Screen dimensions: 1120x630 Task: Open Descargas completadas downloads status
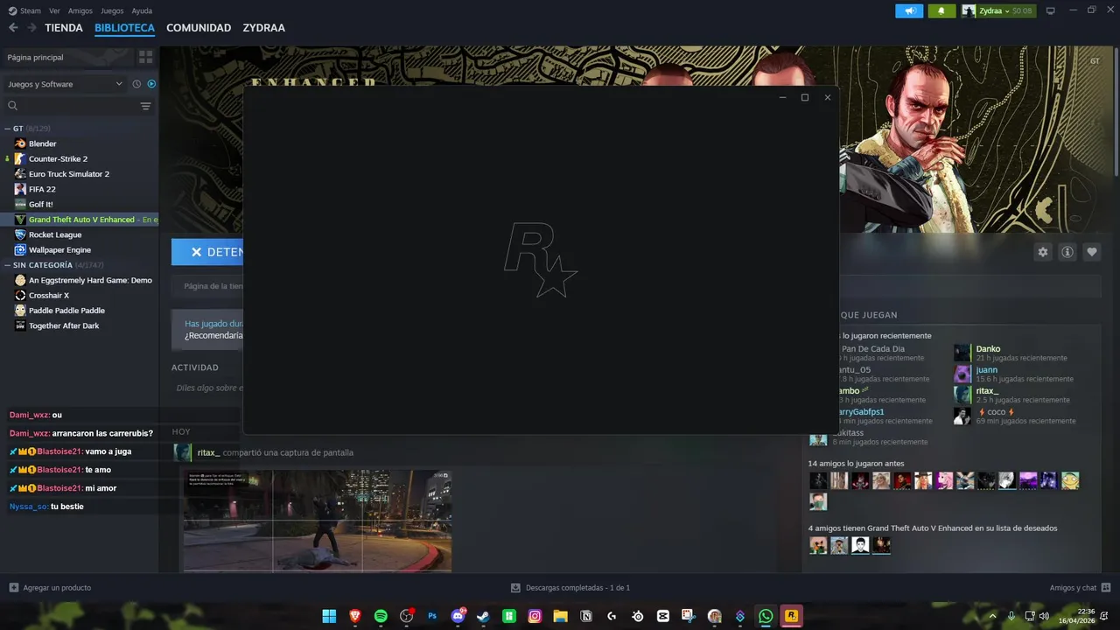pyautogui.click(x=570, y=588)
